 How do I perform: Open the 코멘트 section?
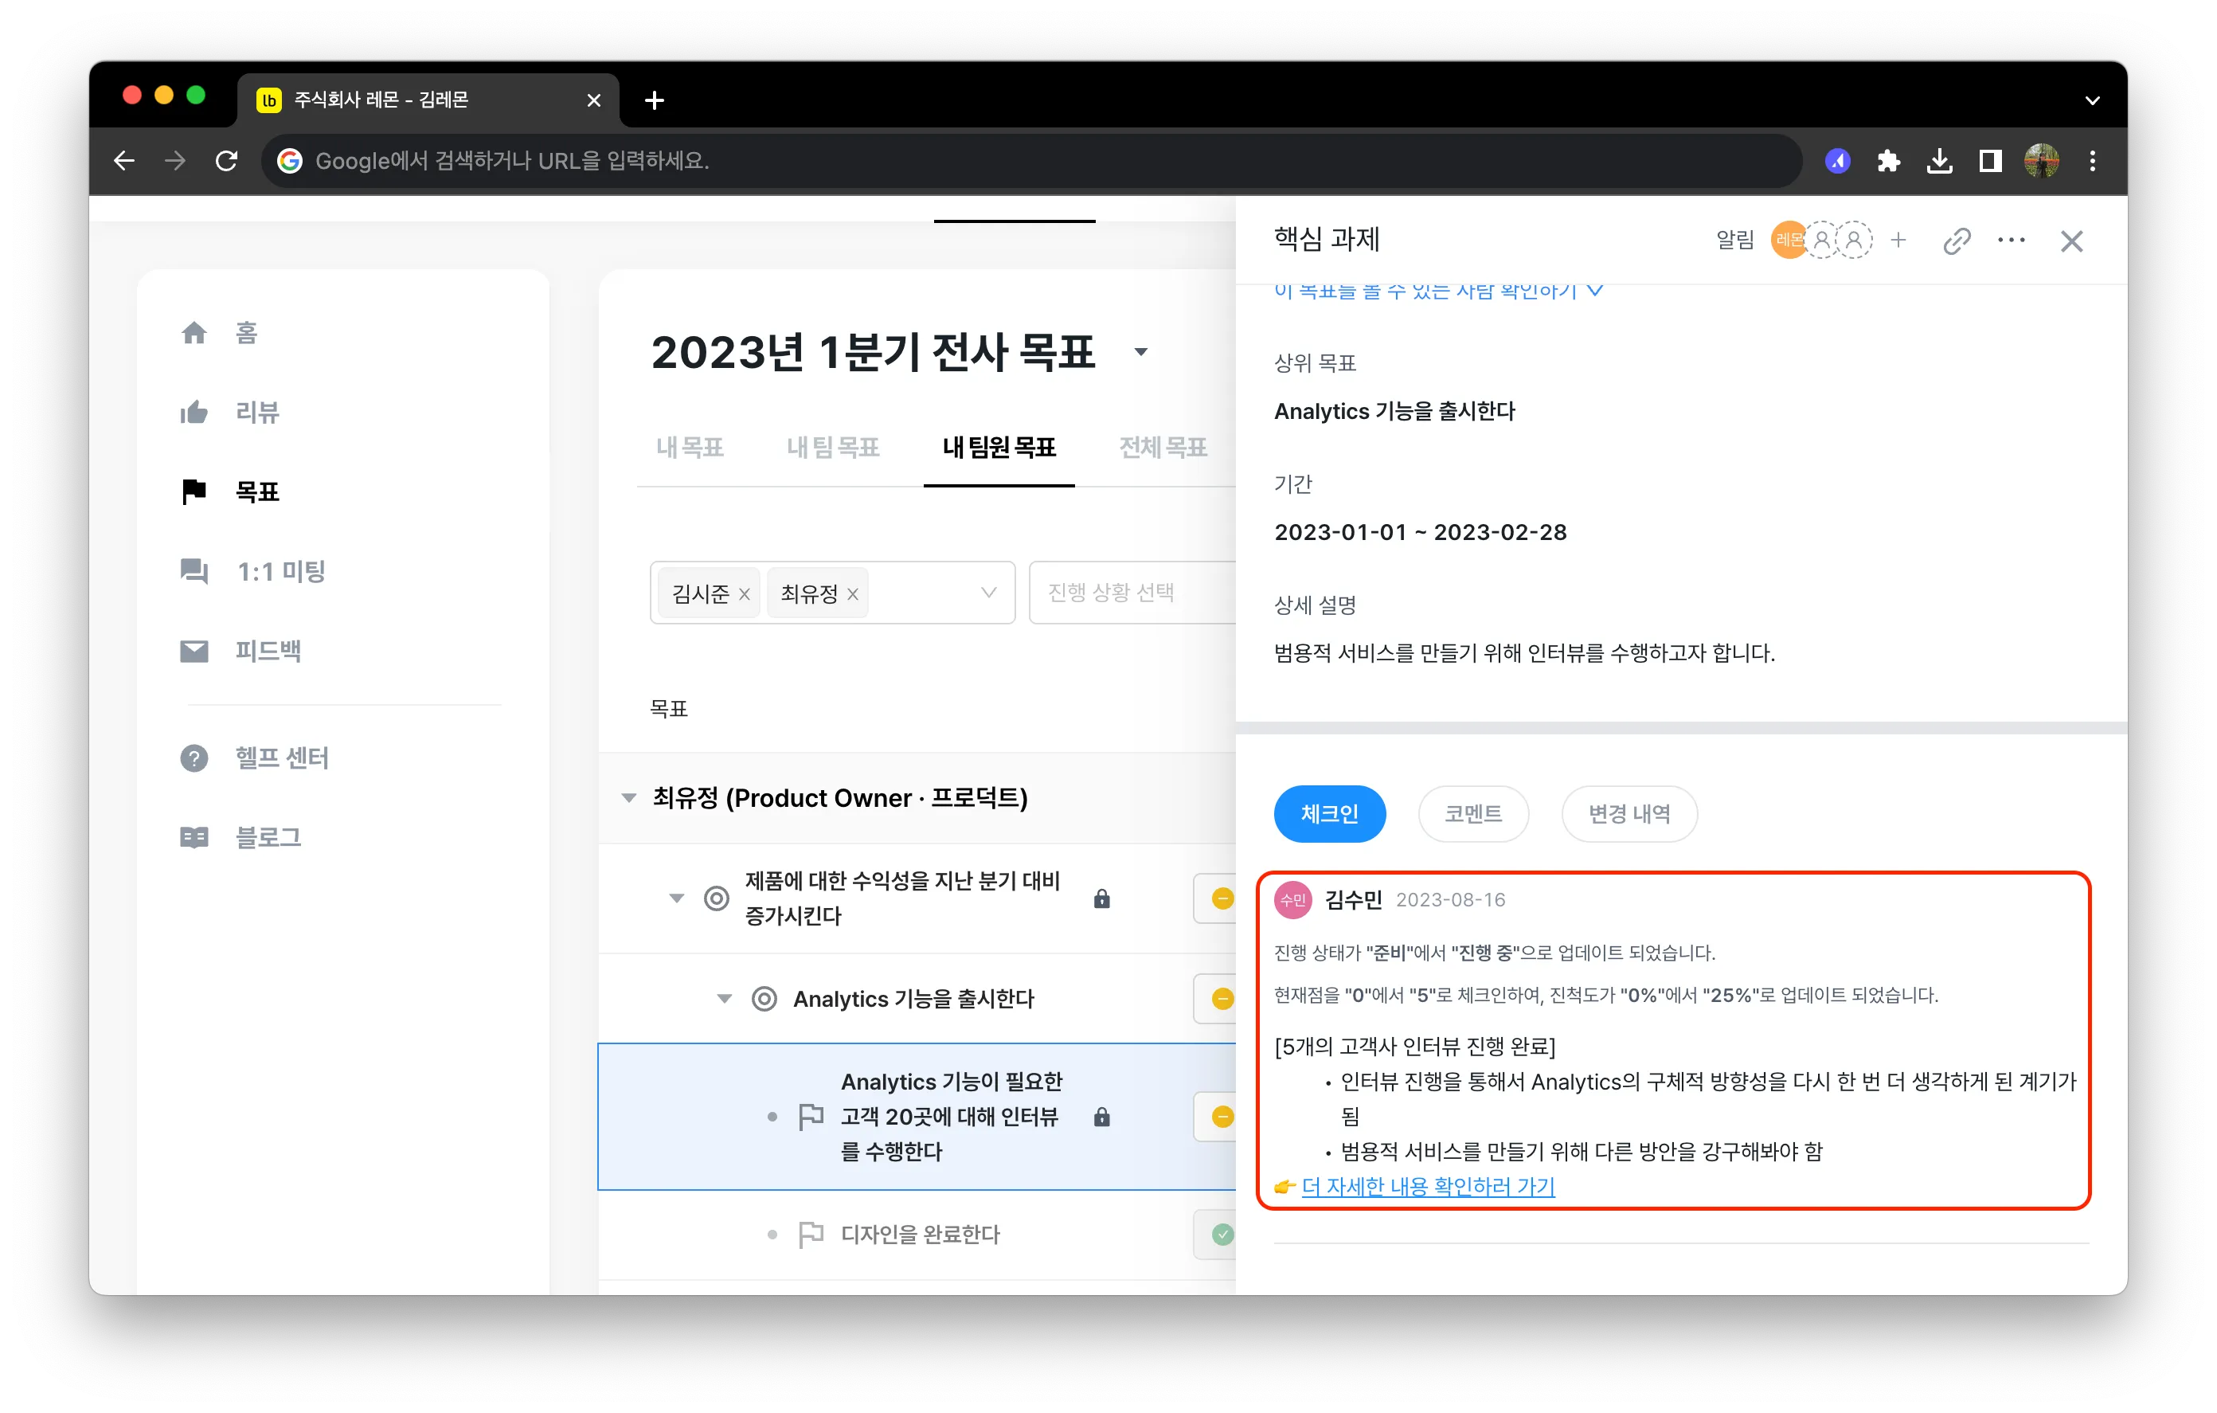coord(1473,813)
